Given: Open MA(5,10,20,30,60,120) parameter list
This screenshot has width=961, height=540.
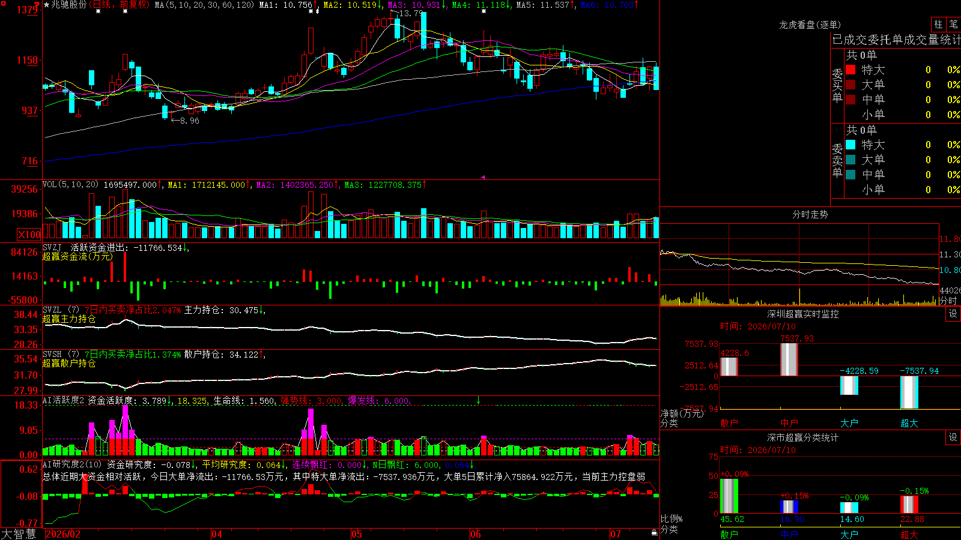Looking at the screenshot, I should pos(204,5).
